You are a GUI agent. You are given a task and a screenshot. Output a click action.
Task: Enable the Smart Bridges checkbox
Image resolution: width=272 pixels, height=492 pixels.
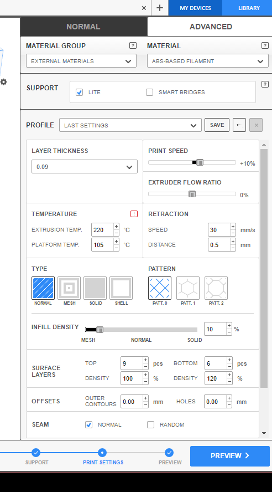[x=150, y=92]
